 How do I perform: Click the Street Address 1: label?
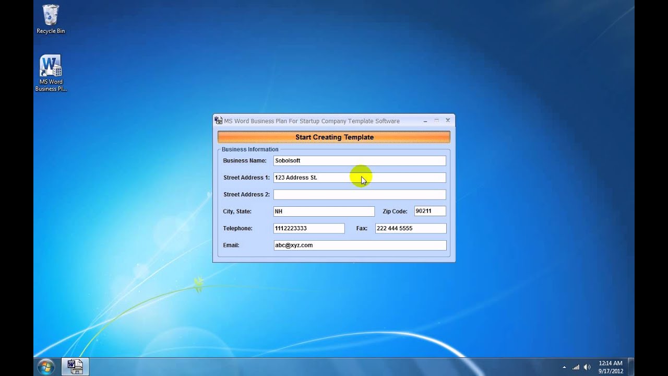246,178
